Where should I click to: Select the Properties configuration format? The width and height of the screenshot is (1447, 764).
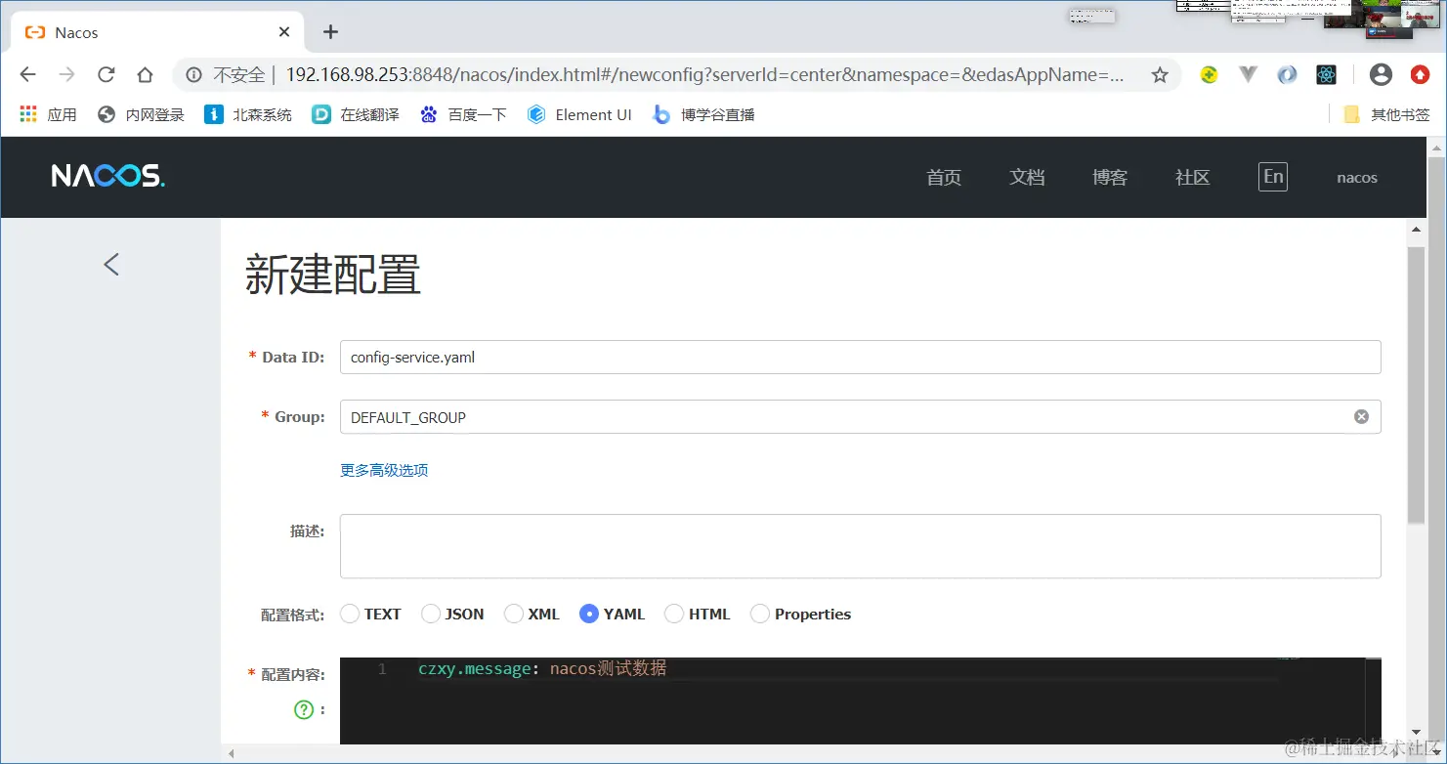tap(760, 614)
